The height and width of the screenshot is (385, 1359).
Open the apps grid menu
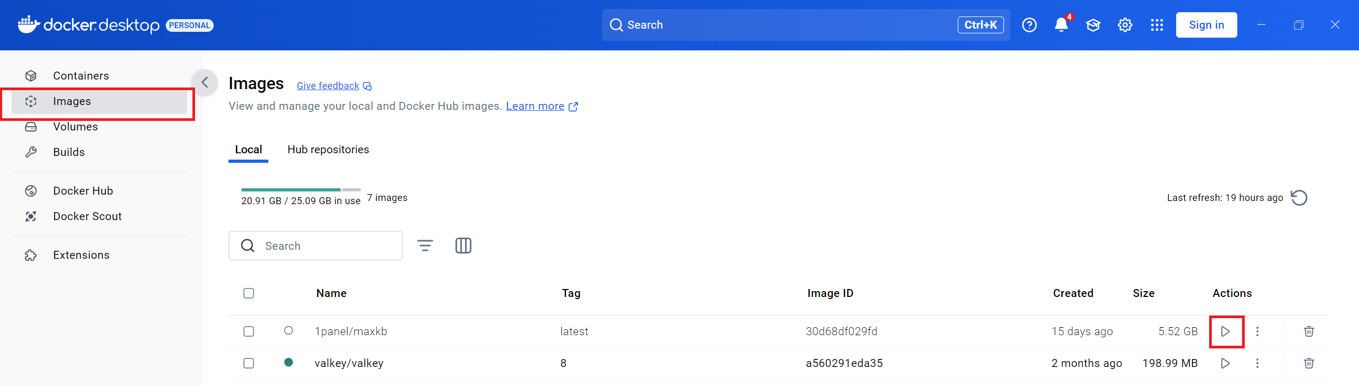[1157, 25]
